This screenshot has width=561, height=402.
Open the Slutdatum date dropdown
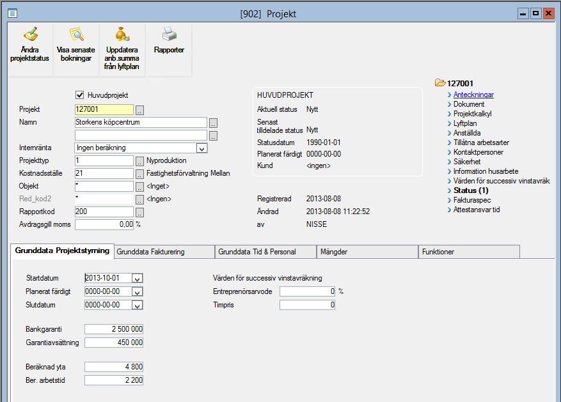[138, 305]
